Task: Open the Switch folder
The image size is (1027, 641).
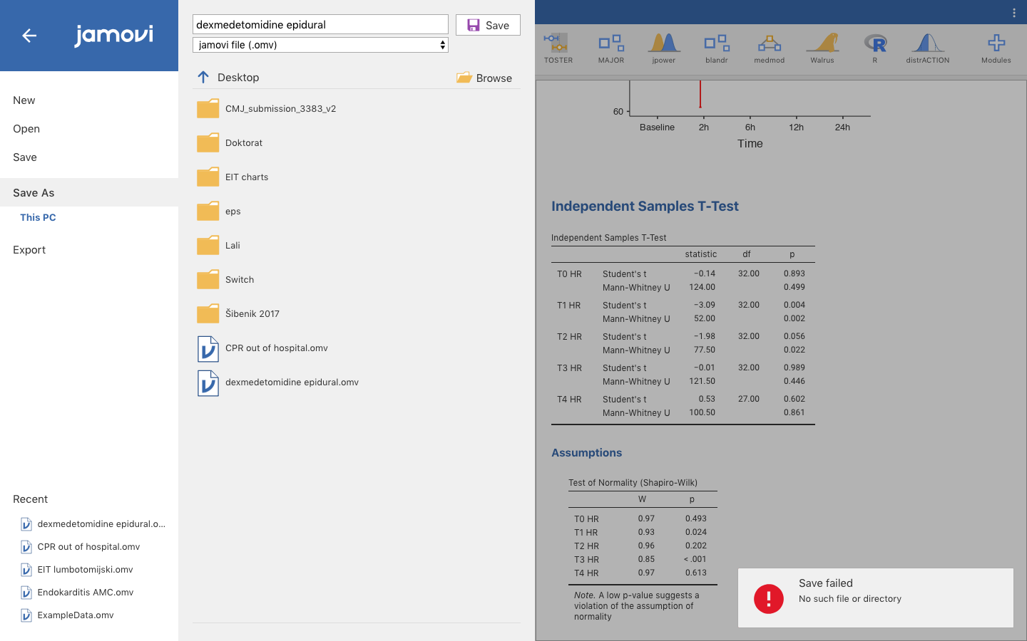Action: coord(357,280)
